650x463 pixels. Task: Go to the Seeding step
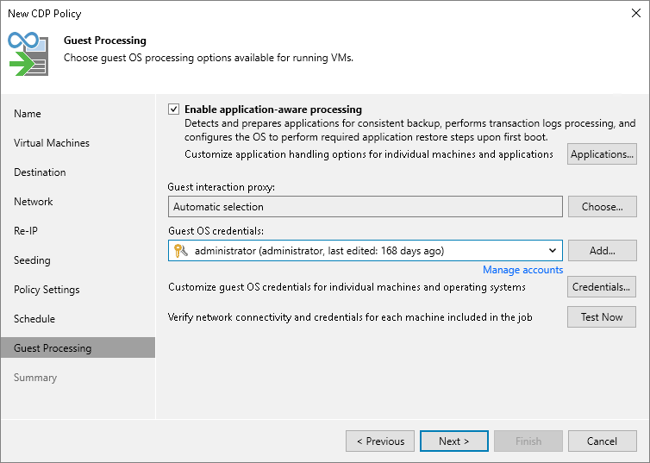coord(32,260)
